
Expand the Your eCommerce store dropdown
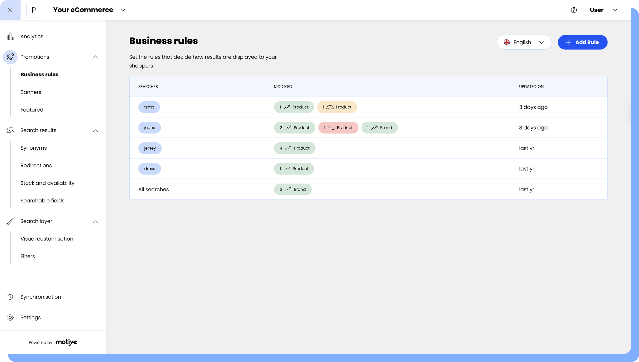pyautogui.click(x=123, y=10)
